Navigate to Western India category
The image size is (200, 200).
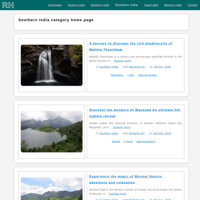point(173,5)
